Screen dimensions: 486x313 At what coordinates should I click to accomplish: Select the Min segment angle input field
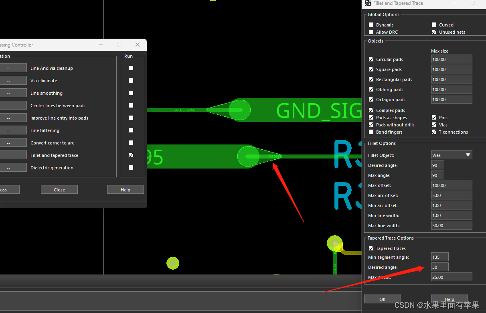[x=439, y=257]
